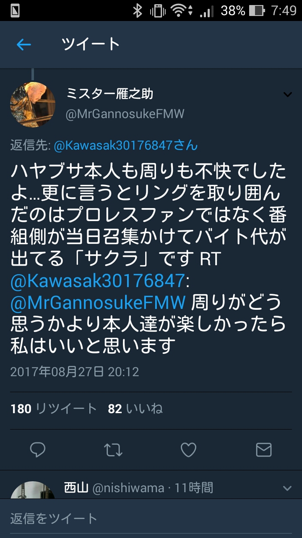The image size is (302, 538).
Task: Tap the back arrow icon
Action: (x=24, y=45)
